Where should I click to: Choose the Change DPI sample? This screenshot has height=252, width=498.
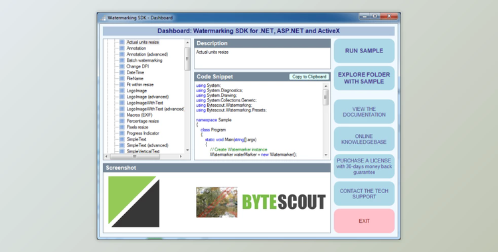pyautogui.click(x=137, y=66)
